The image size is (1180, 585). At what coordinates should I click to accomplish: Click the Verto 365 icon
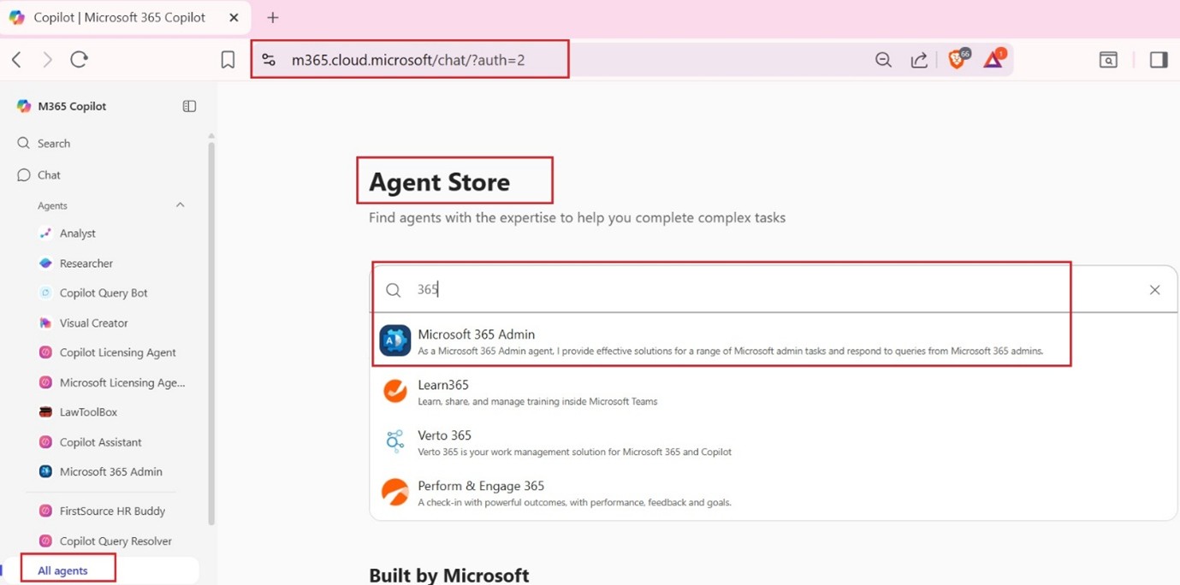click(395, 441)
